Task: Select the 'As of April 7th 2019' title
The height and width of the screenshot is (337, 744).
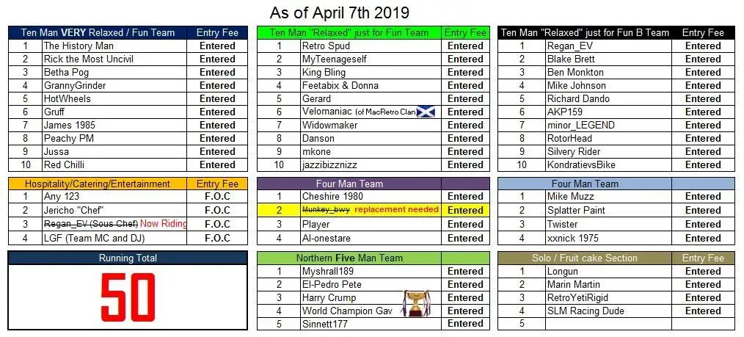Action: click(x=339, y=12)
